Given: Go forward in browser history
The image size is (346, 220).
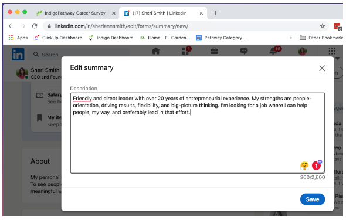Looking at the screenshot, I should pyautogui.click(x=23, y=26).
